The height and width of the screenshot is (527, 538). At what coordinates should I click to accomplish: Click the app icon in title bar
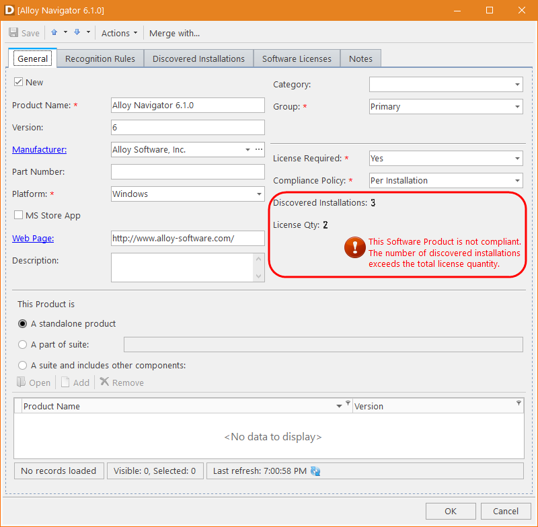[x=9, y=10]
